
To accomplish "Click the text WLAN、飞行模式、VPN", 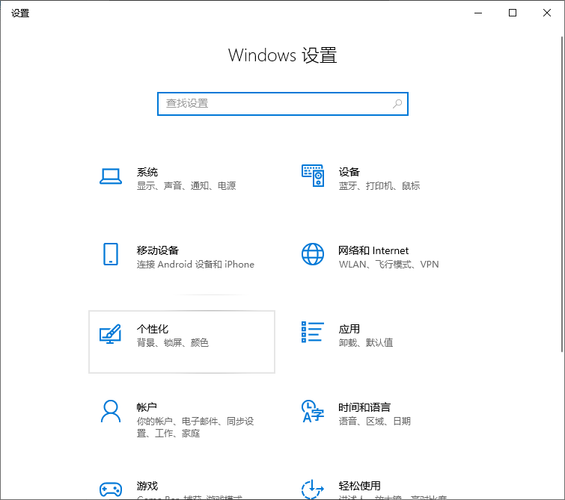I will point(388,265).
